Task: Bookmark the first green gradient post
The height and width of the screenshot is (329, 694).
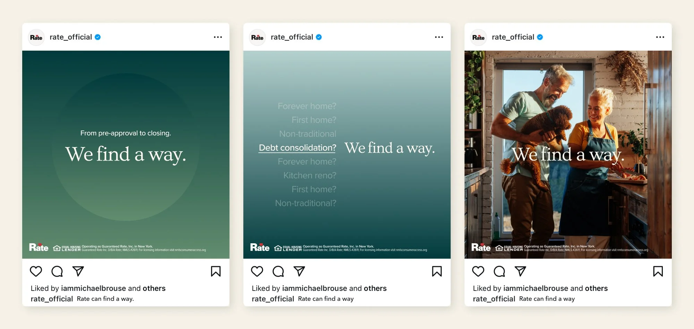Action: pos(215,271)
